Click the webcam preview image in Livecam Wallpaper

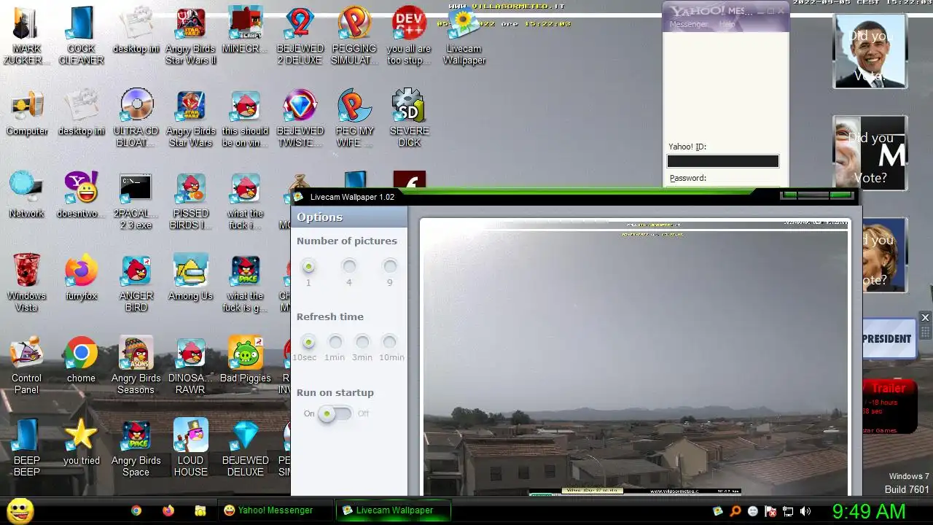[x=636, y=357]
